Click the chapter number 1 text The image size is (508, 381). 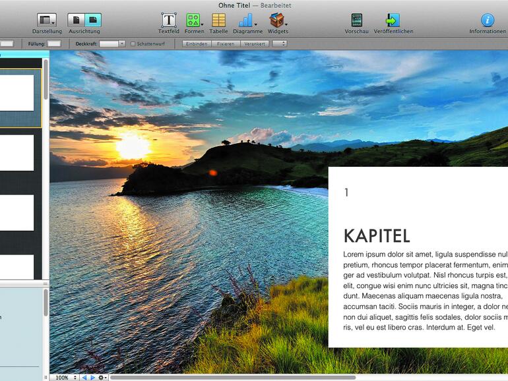click(346, 192)
